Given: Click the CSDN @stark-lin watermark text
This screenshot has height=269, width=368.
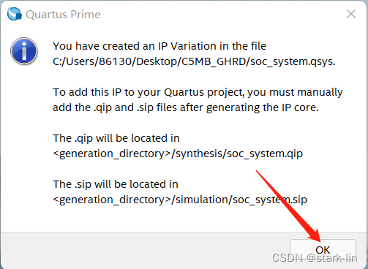Looking at the screenshot, I should (315, 258).
